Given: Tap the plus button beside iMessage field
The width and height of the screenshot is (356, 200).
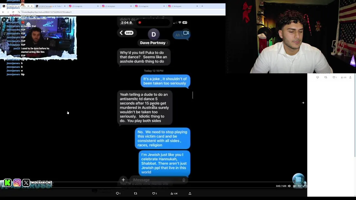Looking at the screenshot, I should (x=123, y=180).
